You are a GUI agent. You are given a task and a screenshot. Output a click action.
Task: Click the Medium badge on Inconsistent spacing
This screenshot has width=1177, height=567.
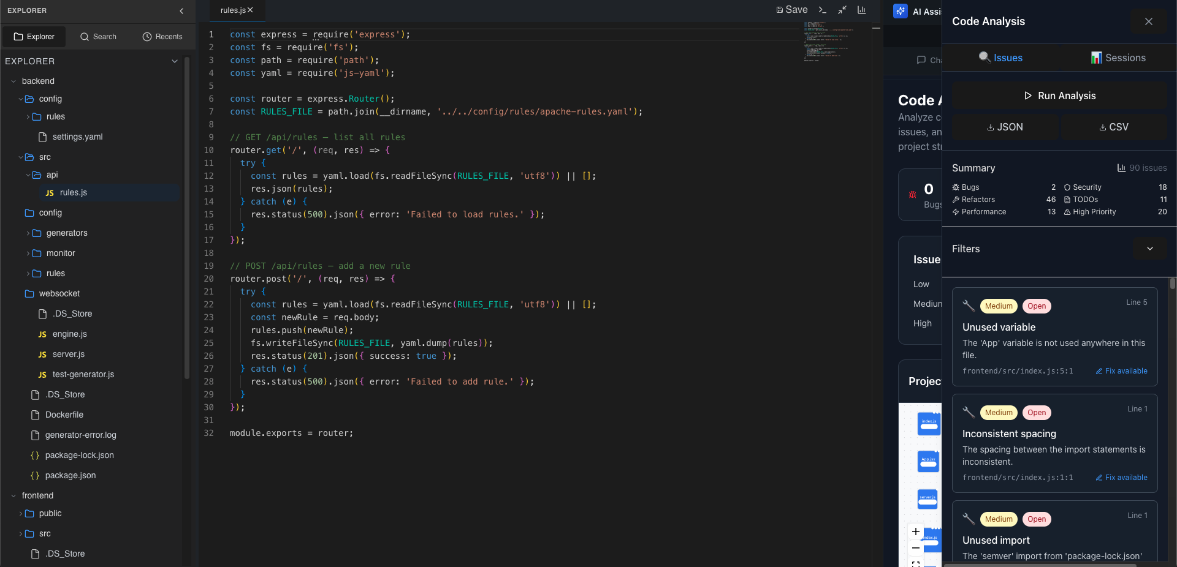[999, 413]
